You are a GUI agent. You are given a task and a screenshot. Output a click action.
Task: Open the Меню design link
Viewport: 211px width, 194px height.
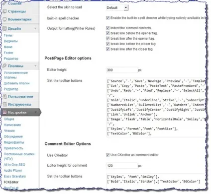pyautogui.click(x=8, y=47)
